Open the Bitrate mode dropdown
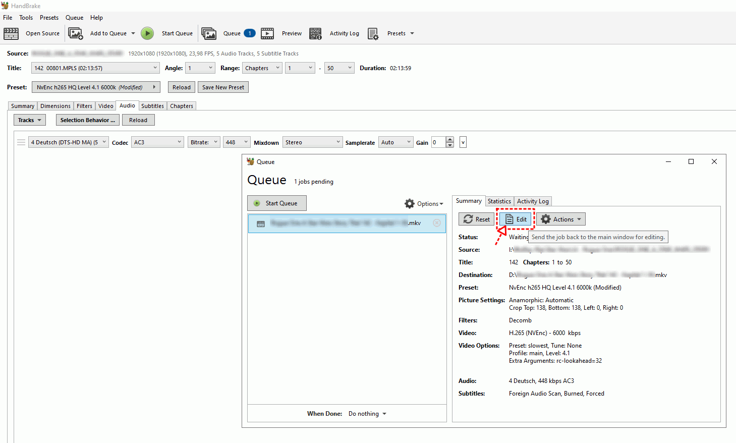This screenshot has height=443, width=736. pyautogui.click(x=204, y=142)
